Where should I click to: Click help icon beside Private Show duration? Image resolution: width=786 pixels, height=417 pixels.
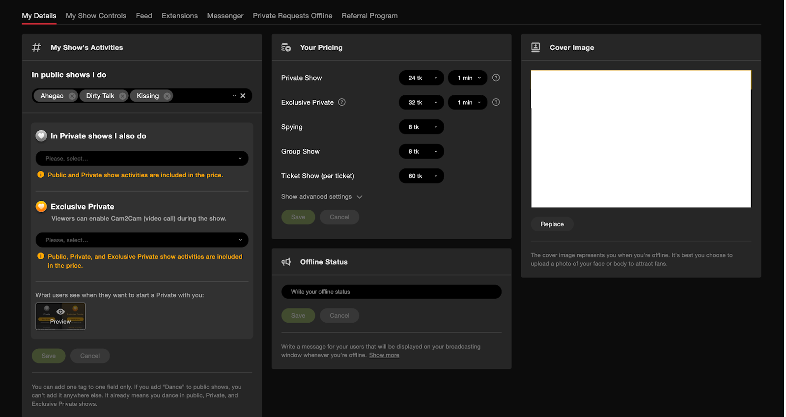pos(496,78)
